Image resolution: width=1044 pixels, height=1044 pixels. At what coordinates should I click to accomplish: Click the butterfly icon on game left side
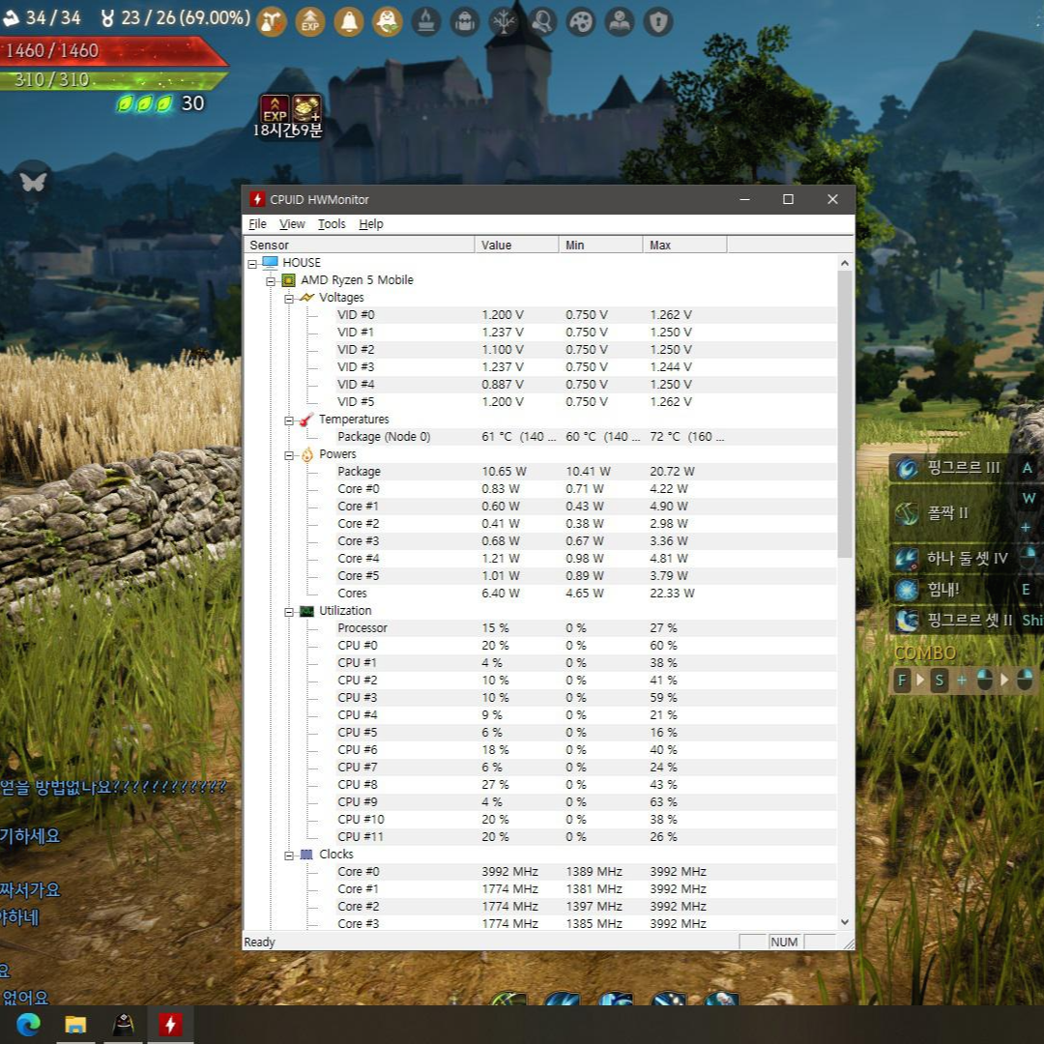click(x=33, y=181)
